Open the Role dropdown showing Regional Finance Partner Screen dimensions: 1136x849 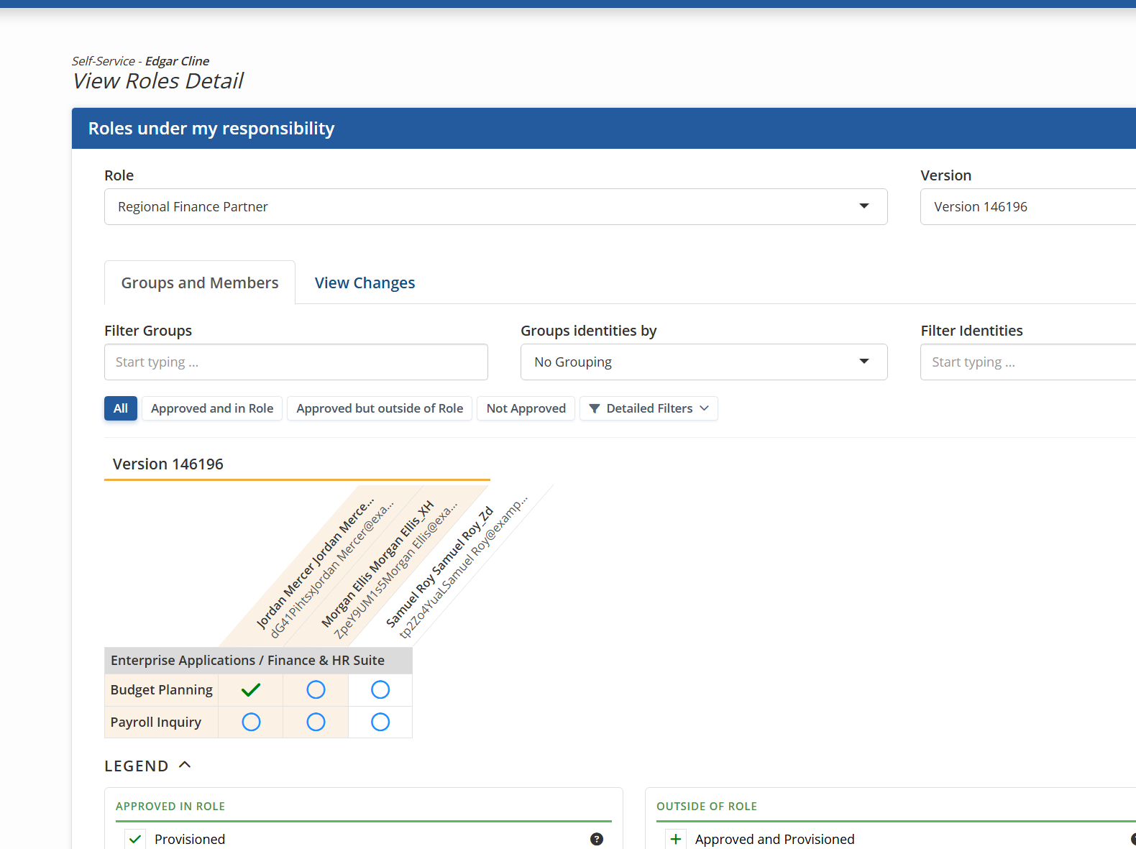tap(495, 207)
